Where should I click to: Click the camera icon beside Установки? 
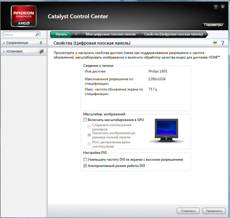(x=41, y=51)
